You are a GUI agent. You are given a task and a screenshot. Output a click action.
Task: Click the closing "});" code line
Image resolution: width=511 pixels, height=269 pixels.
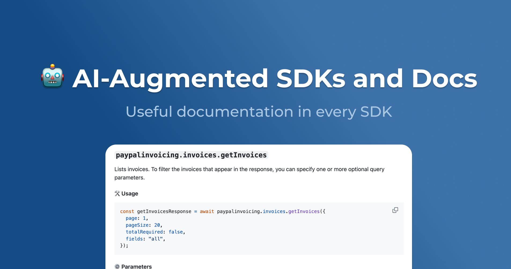coord(124,245)
